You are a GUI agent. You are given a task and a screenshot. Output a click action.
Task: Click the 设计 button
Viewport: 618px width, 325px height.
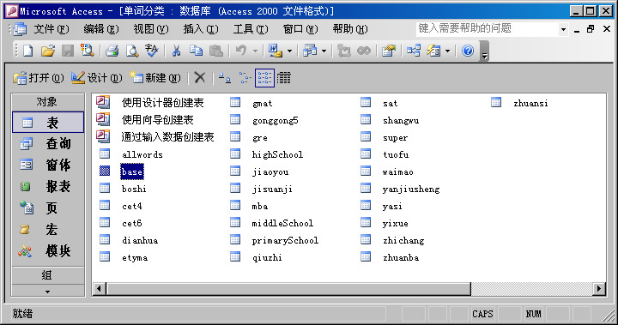click(x=97, y=78)
